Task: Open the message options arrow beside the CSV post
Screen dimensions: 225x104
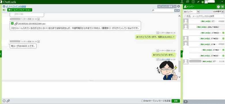Action: click(x=38, y=19)
